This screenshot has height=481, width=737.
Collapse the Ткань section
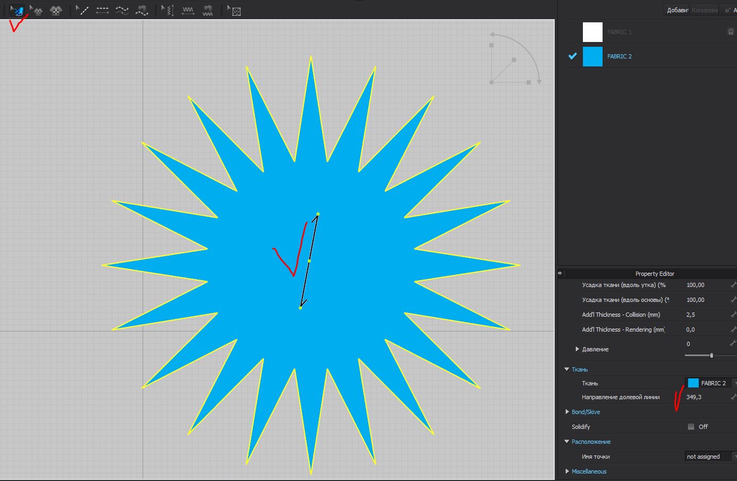[x=566, y=369]
